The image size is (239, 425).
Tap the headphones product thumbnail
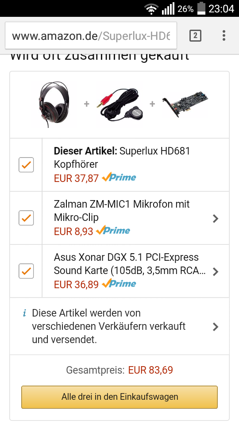point(54,104)
